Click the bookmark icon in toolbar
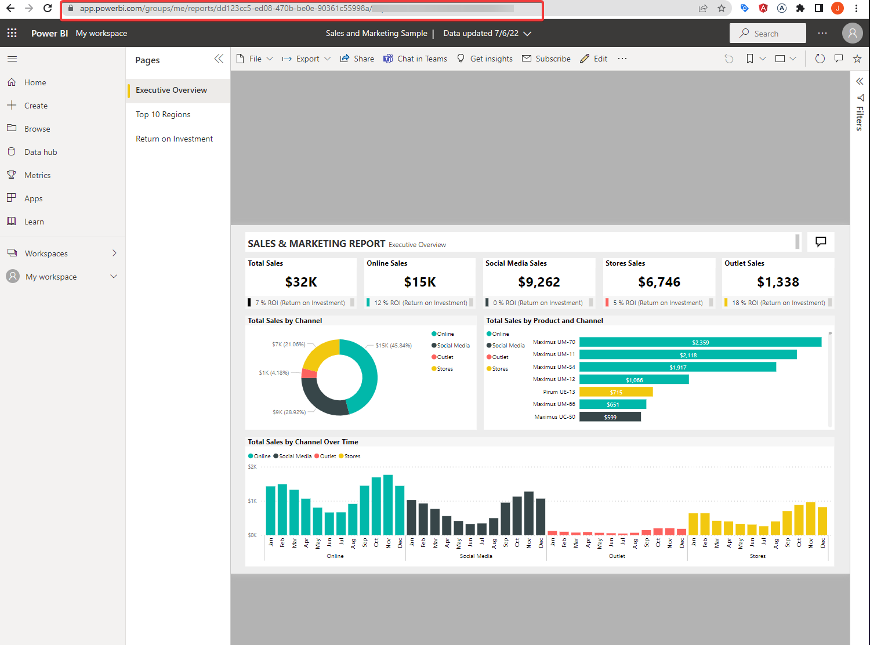This screenshot has width=870, height=645. click(x=750, y=59)
